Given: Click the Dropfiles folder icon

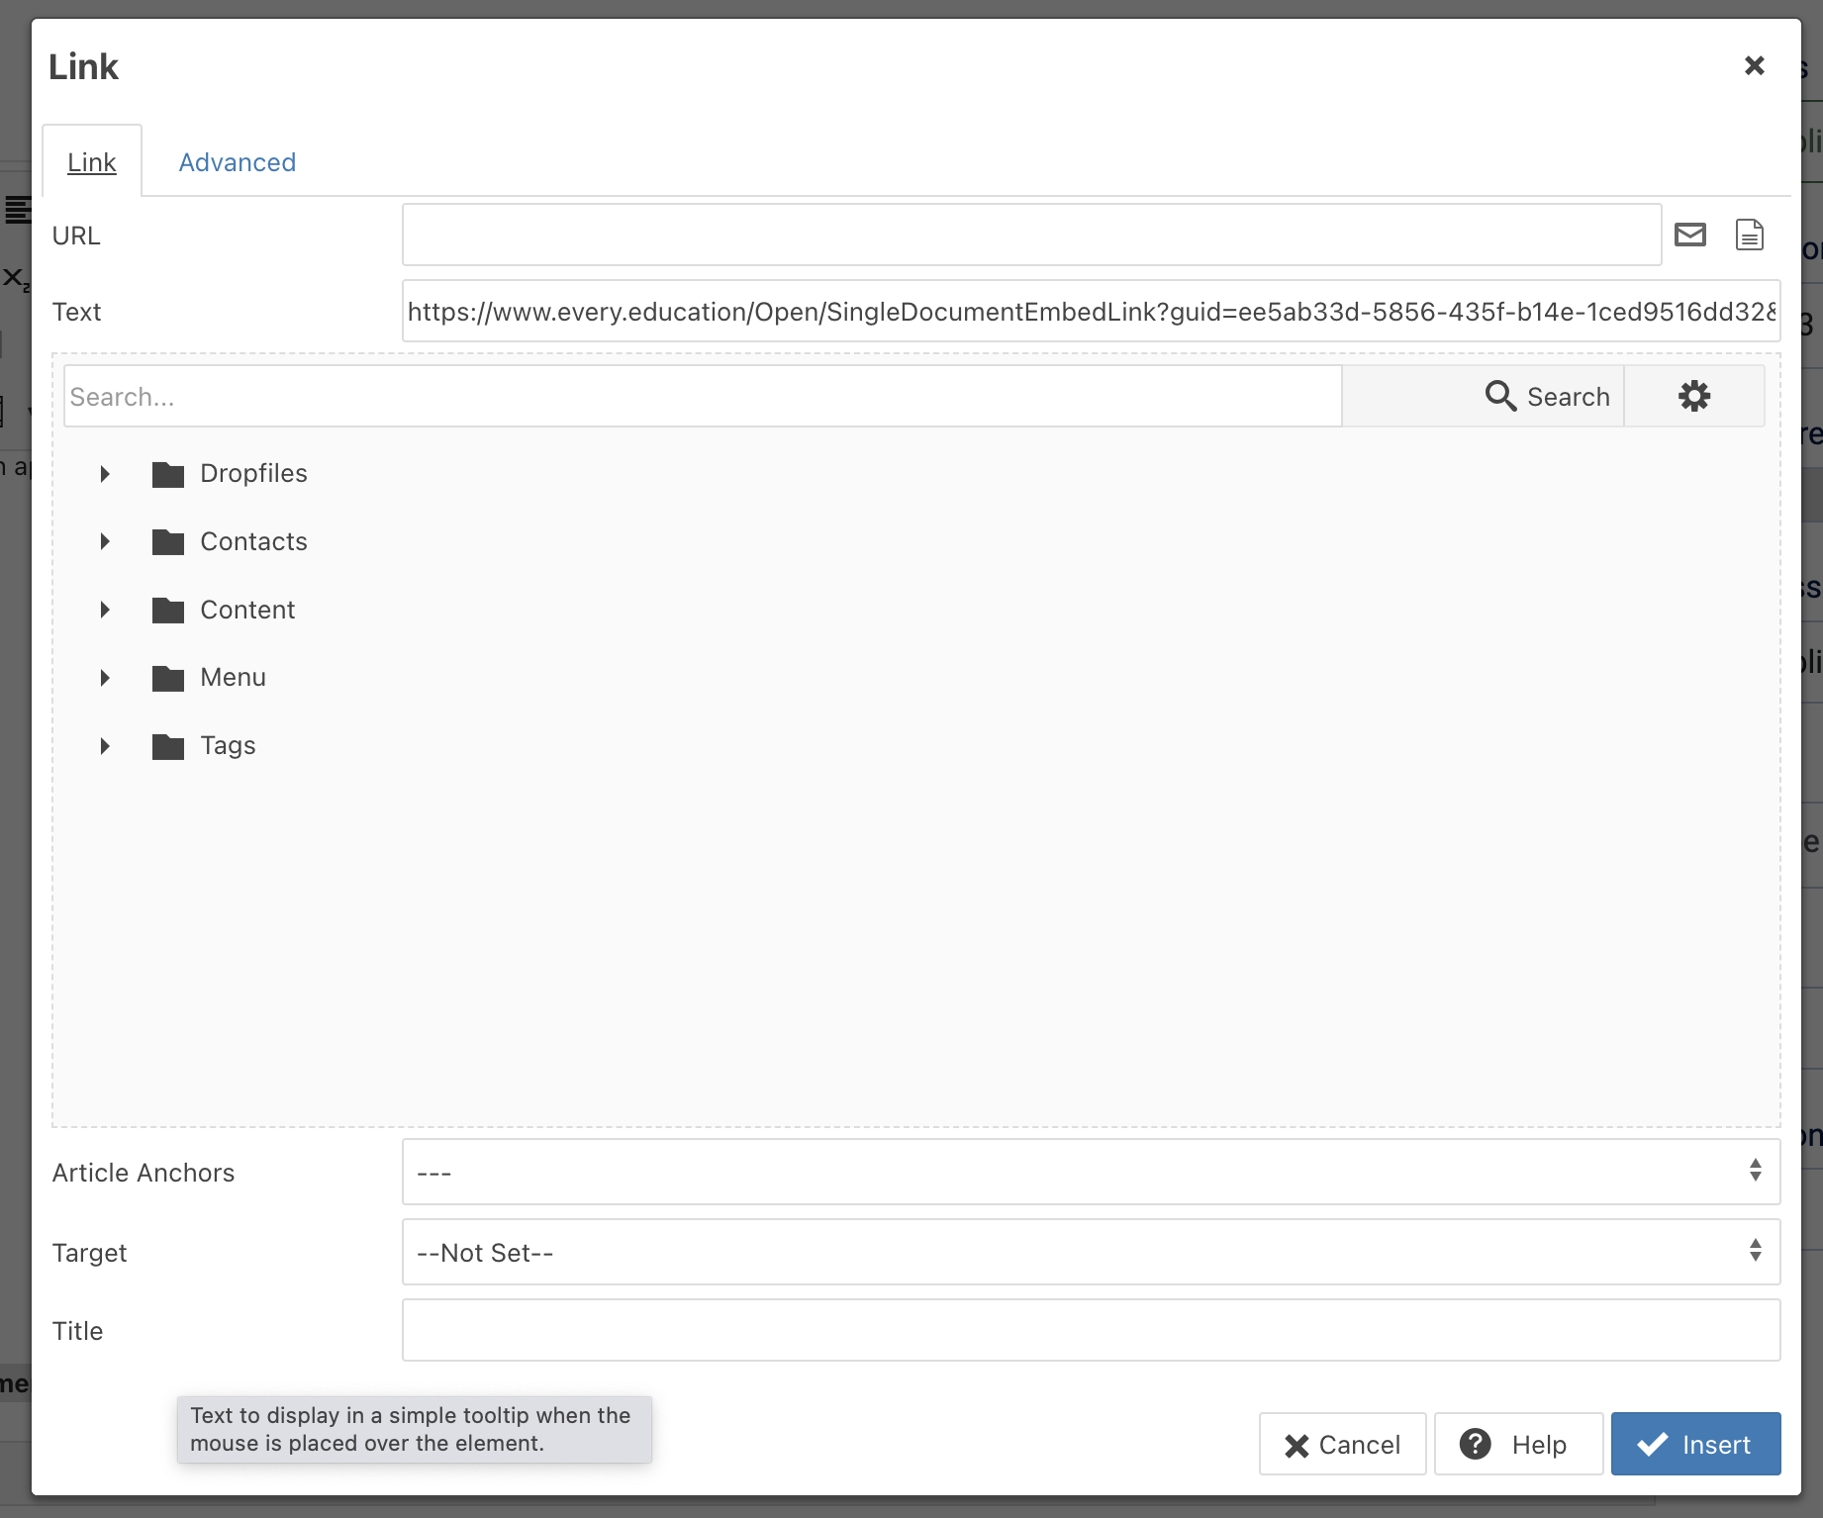Looking at the screenshot, I should pos(168,475).
